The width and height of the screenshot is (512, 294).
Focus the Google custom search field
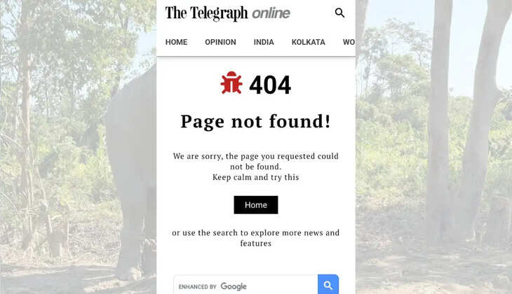pyautogui.click(x=245, y=285)
